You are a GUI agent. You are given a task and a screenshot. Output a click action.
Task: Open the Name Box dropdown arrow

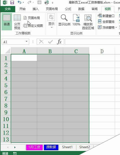point(26,42)
